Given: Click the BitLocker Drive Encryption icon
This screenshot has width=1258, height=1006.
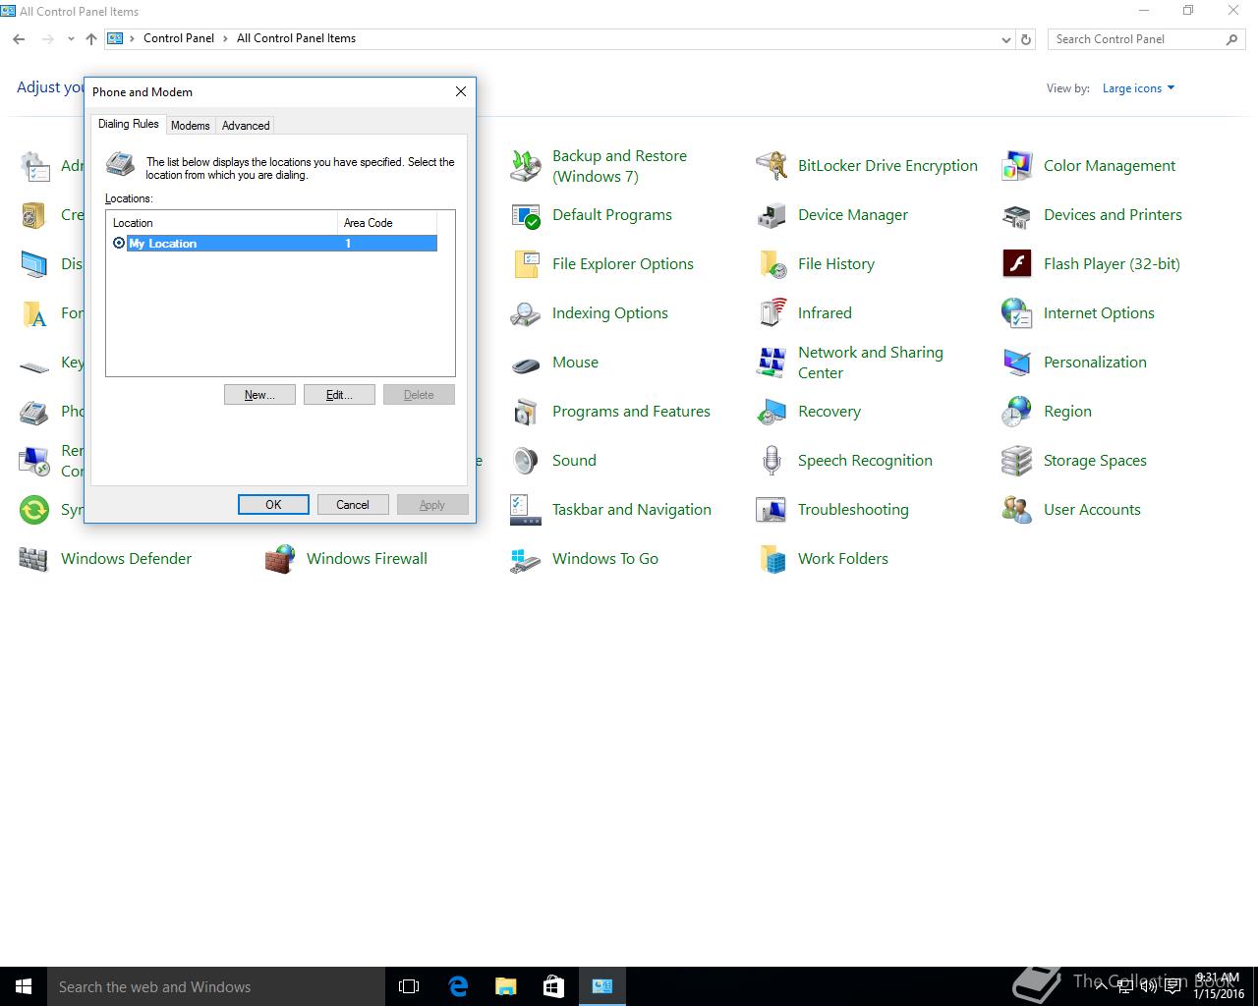Looking at the screenshot, I should tap(772, 166).
